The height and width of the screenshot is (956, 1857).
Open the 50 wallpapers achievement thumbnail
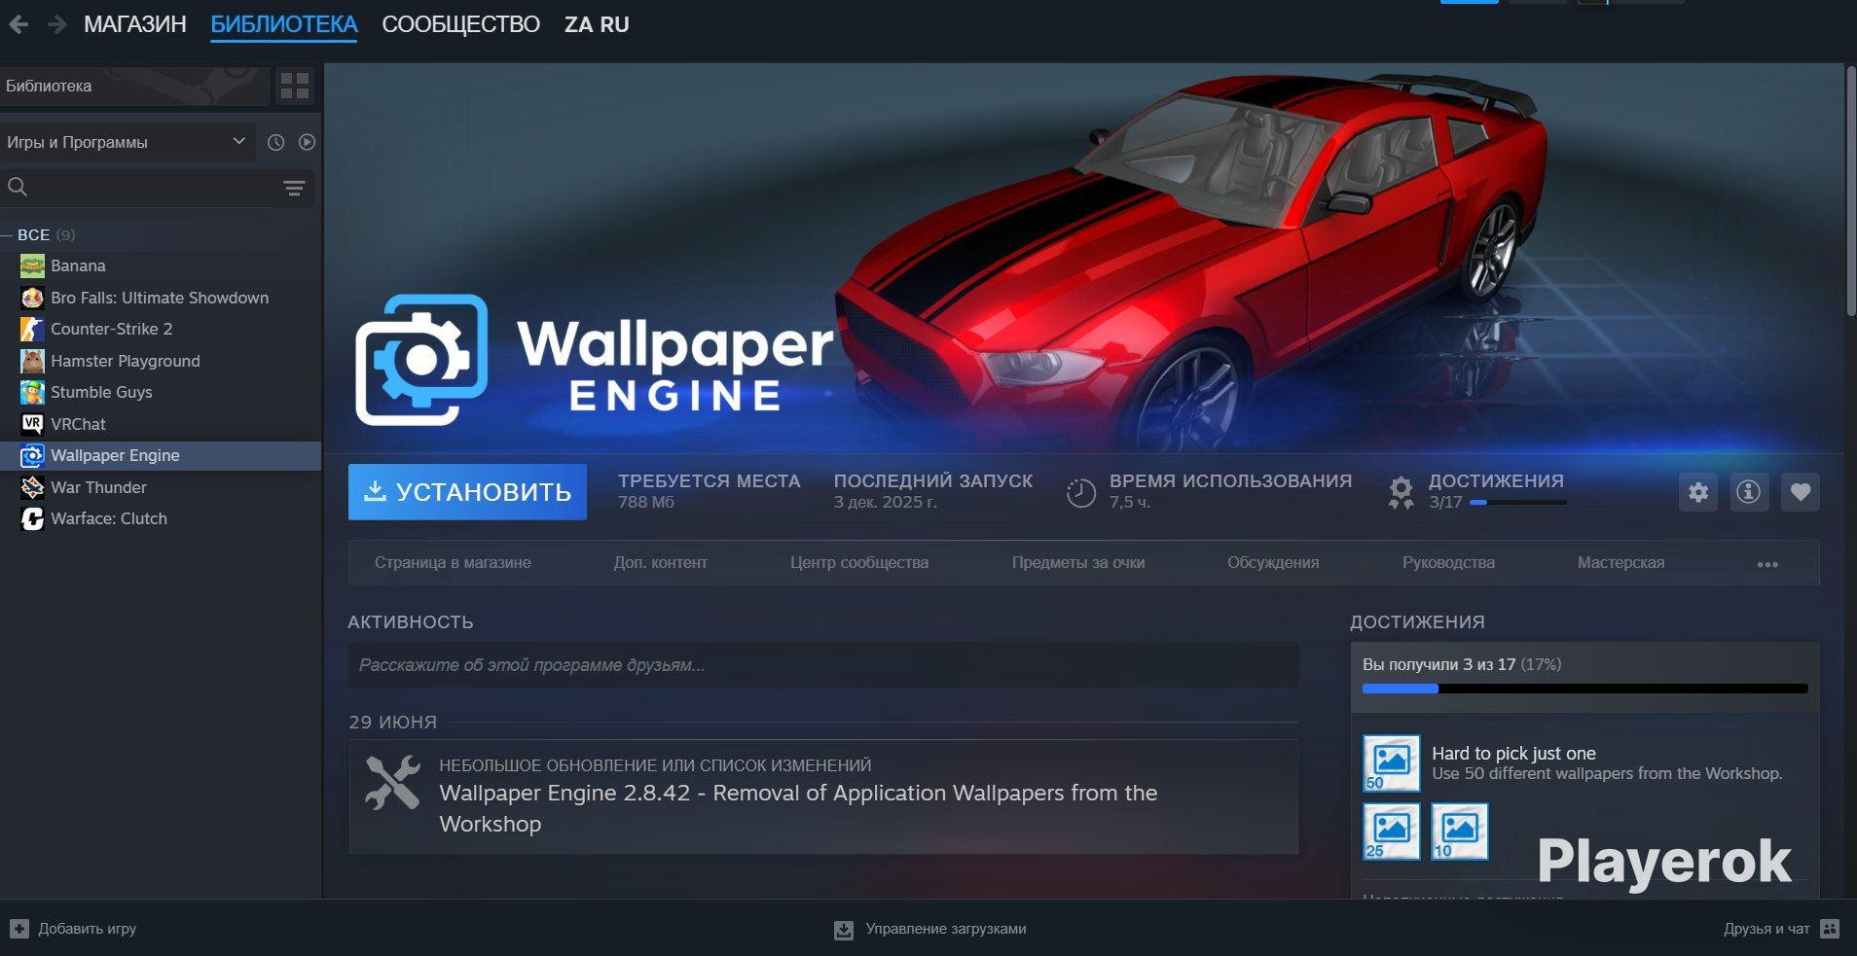click(1392, 763)
